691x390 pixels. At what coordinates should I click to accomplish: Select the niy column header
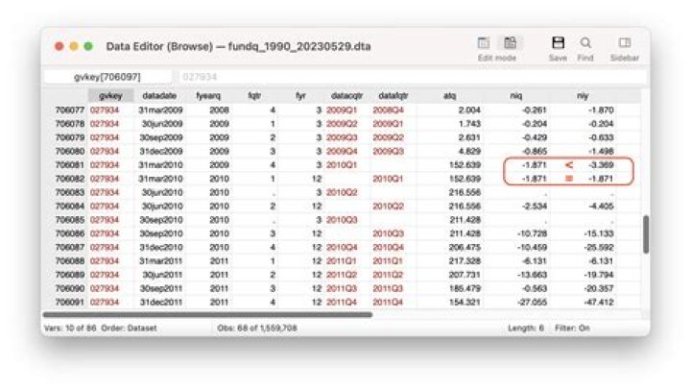click(606, 96)
